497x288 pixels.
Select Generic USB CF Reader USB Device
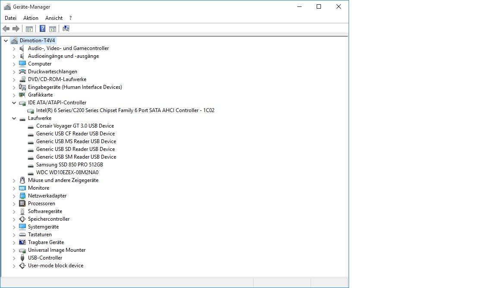point(75,134)
